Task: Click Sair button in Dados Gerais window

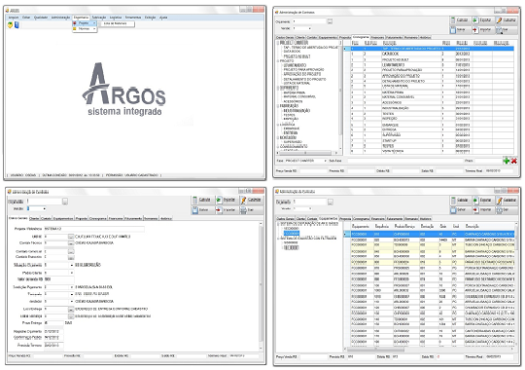Action: click(251, 210)
